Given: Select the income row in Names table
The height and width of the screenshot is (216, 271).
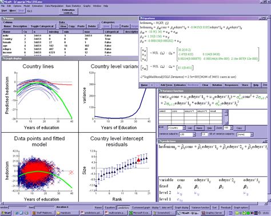Looking at the screenshot, I should 70,52.
